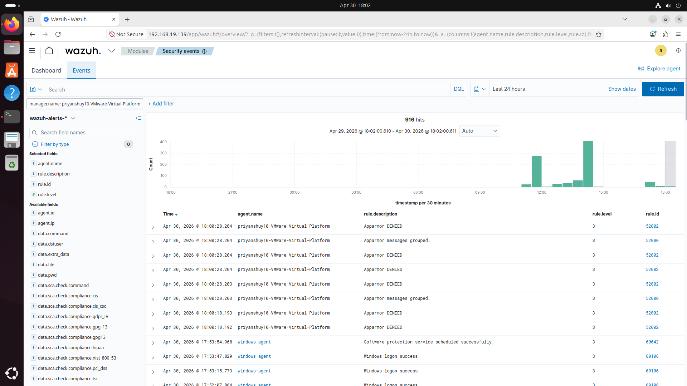
Task: Select the agent.ip available field
Action: (46, 223)
